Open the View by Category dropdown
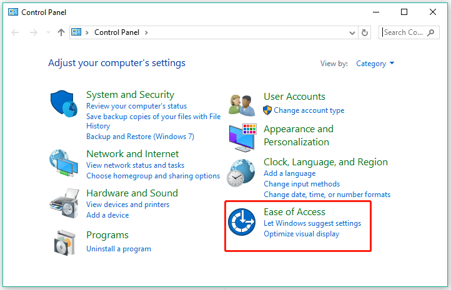This screenshot has height=290, width=451. [x=375, y=64]
